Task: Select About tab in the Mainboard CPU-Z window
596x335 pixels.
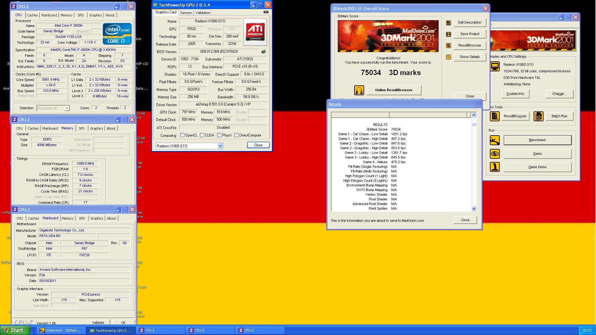Action: point(111,218)
